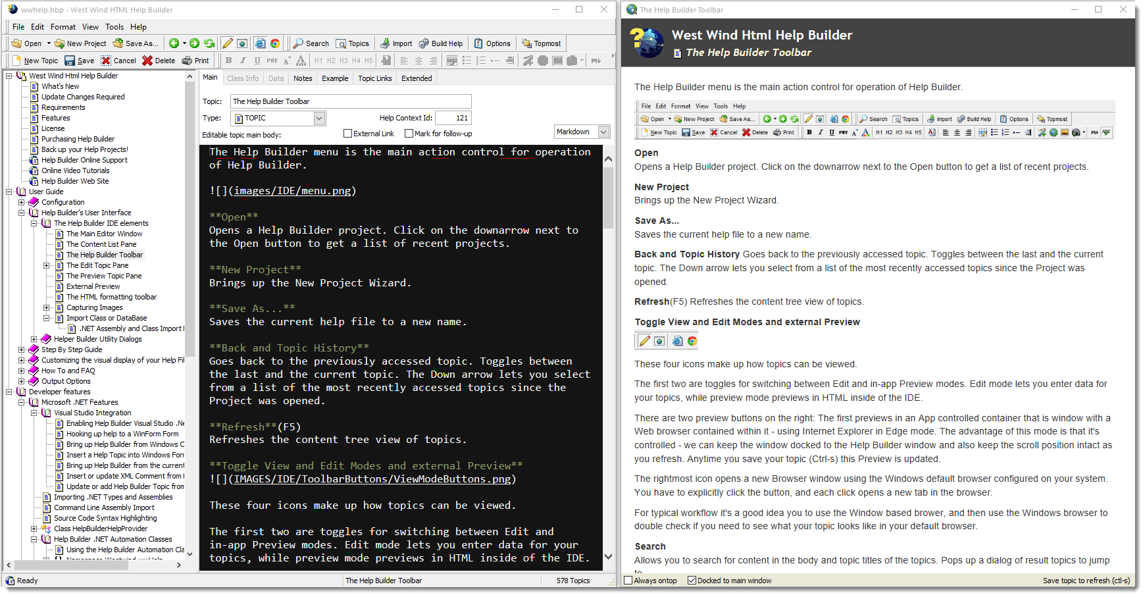Insert bulleted list icon
Viewport: 1145px width, 597px height.
tap(467, 61)
